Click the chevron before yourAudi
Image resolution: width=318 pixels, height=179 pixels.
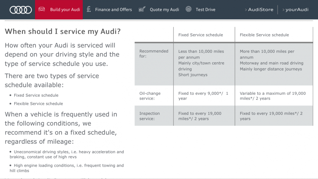(x=283, y=10)
